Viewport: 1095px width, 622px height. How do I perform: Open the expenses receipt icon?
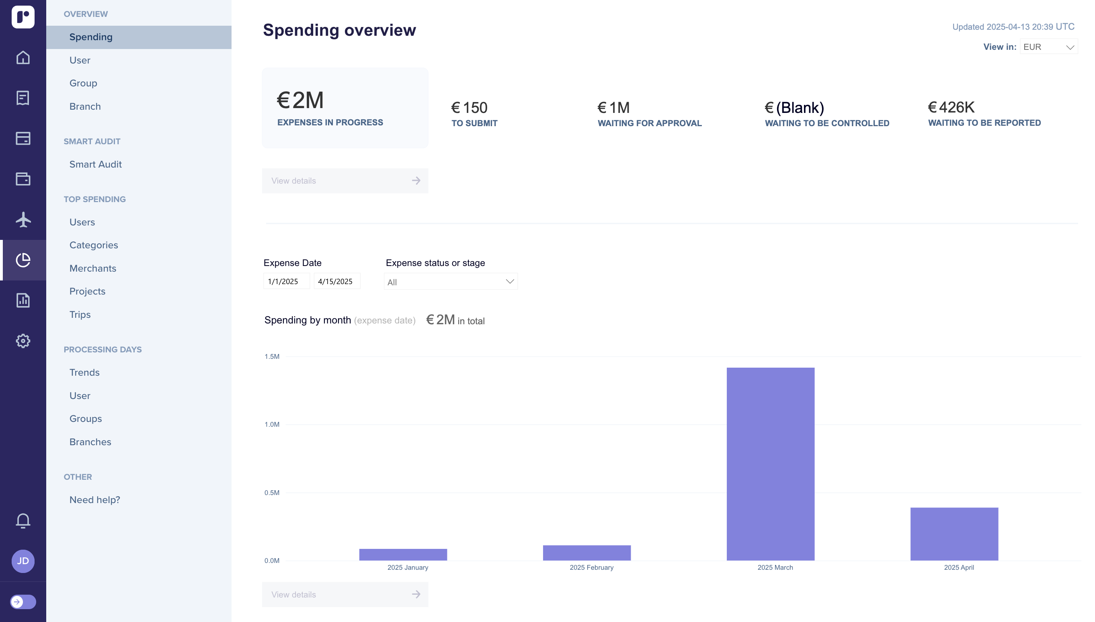(x=23, y=98)
